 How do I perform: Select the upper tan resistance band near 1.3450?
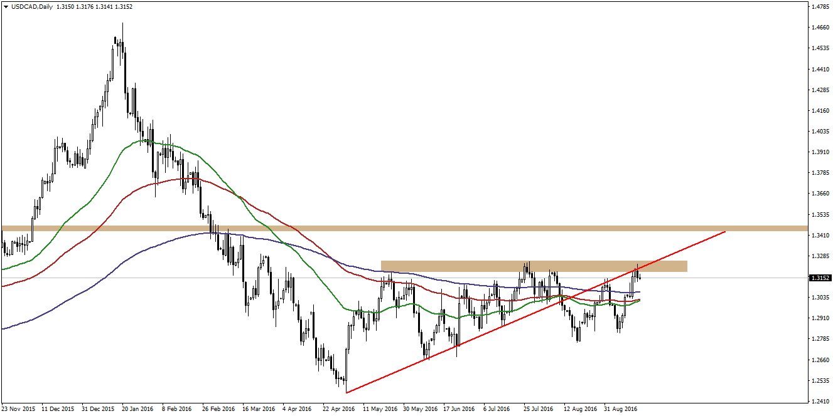point(404,228)
